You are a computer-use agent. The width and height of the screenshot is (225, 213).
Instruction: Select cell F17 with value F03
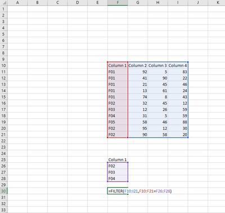tap(118, 109)
